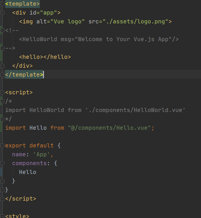
Task: Collapse the JavaScript block comment at /*
Action: point(3,101)
